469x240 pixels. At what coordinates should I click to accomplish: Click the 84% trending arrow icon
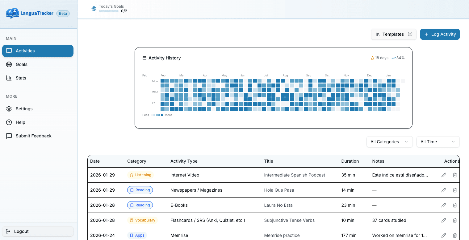click(x=393, y=58)
